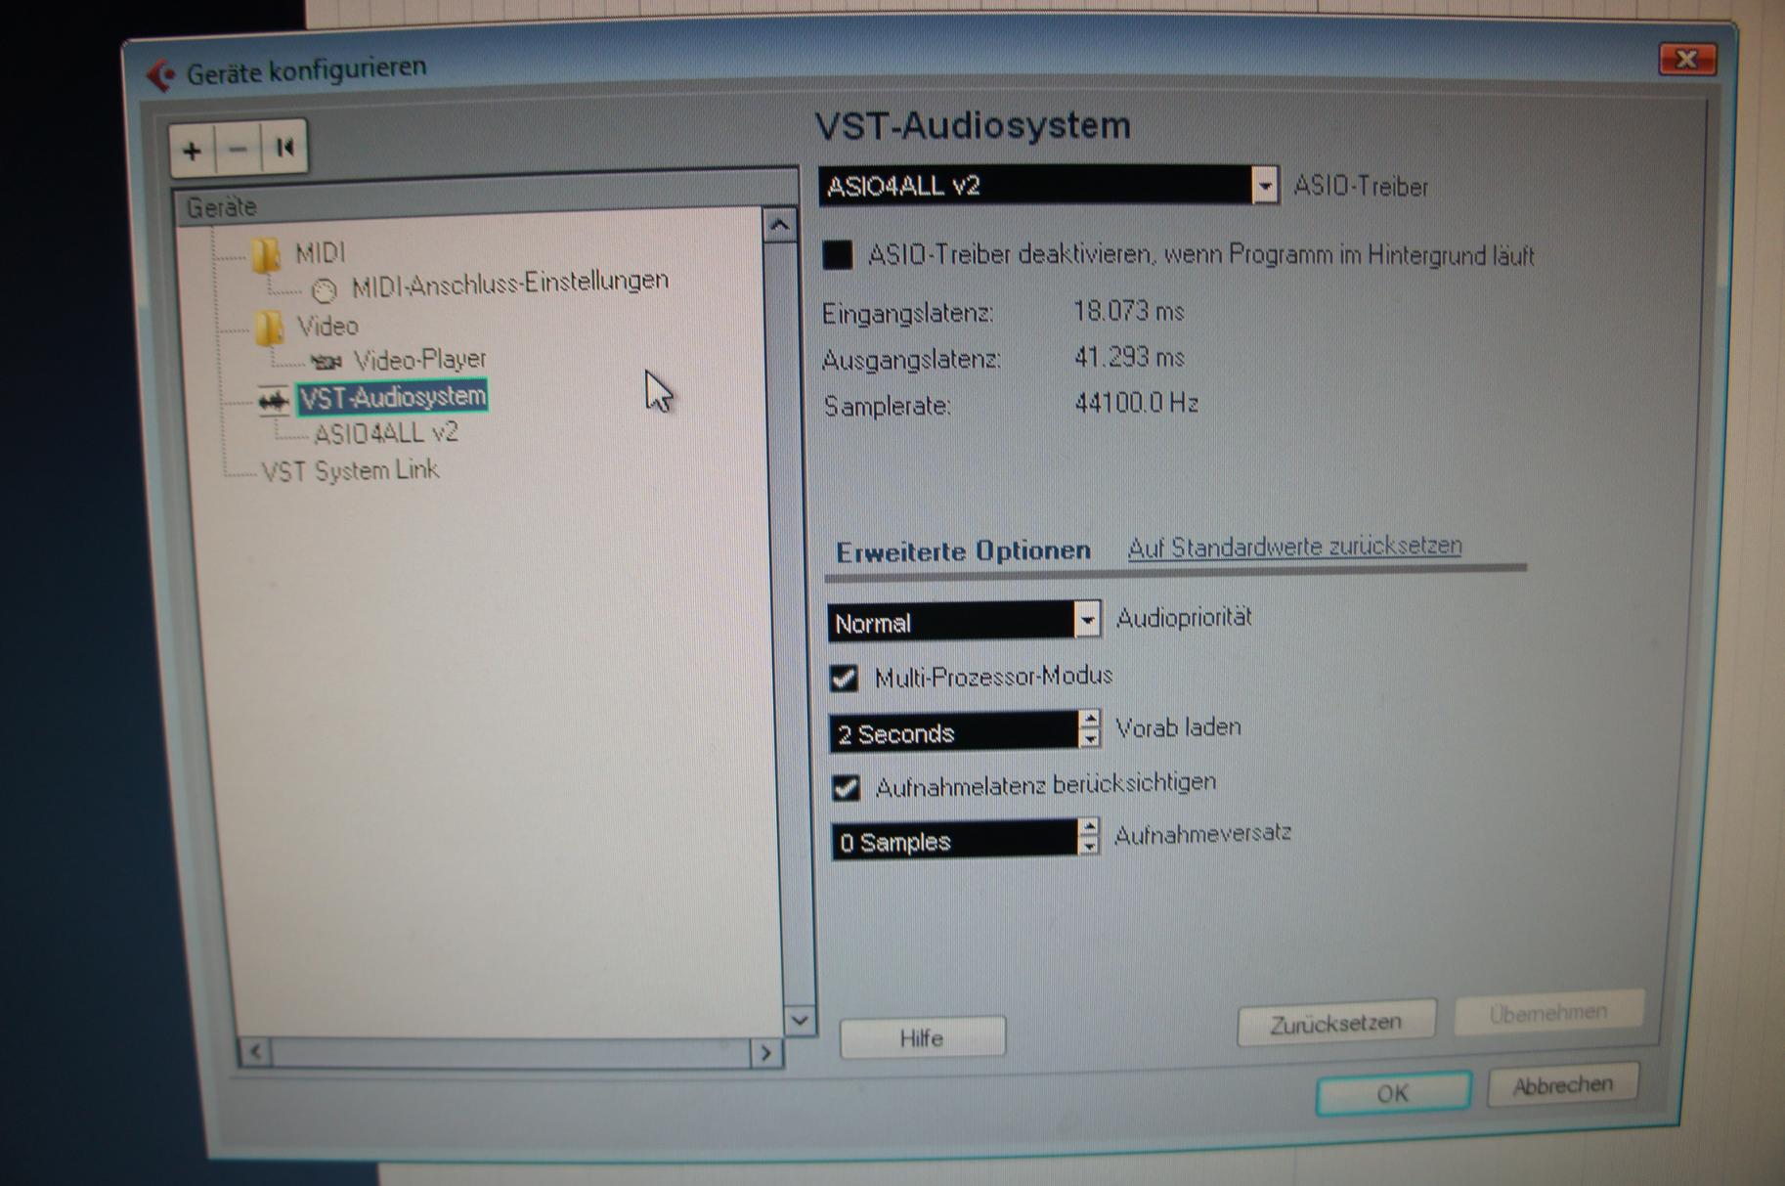The height and width of the screenshot is (1186, 1785).
Task: Click the device tree scroll up arrow
Action: pyautogui.click(x=779, y=226)
